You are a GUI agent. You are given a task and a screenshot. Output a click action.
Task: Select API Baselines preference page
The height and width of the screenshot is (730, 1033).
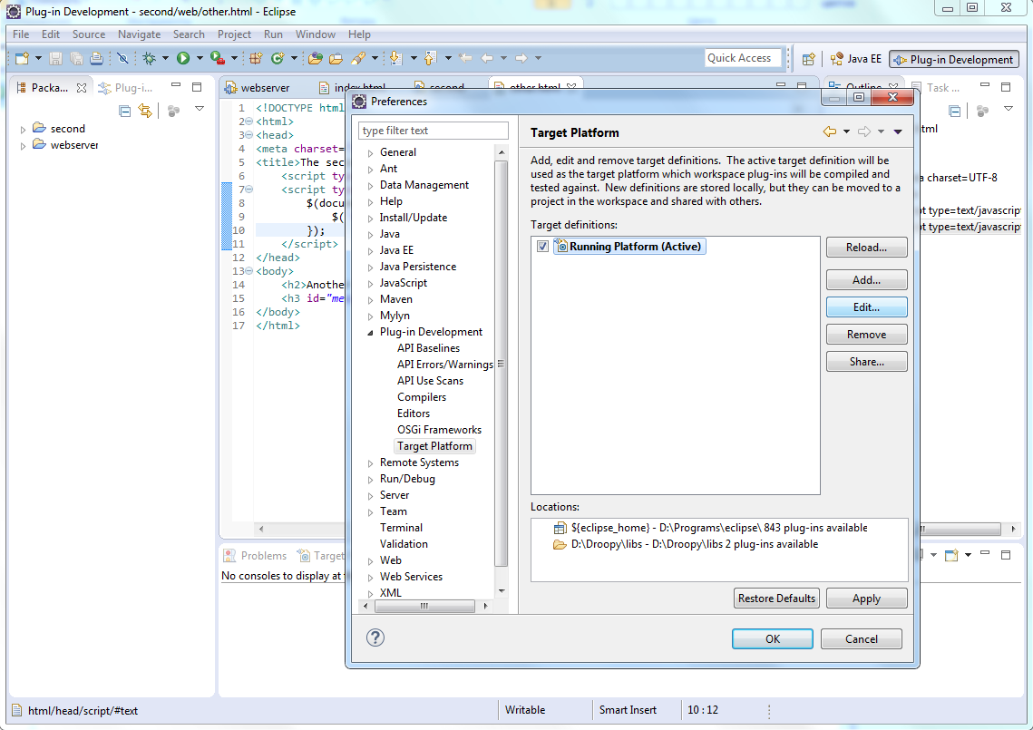point(428,348)
